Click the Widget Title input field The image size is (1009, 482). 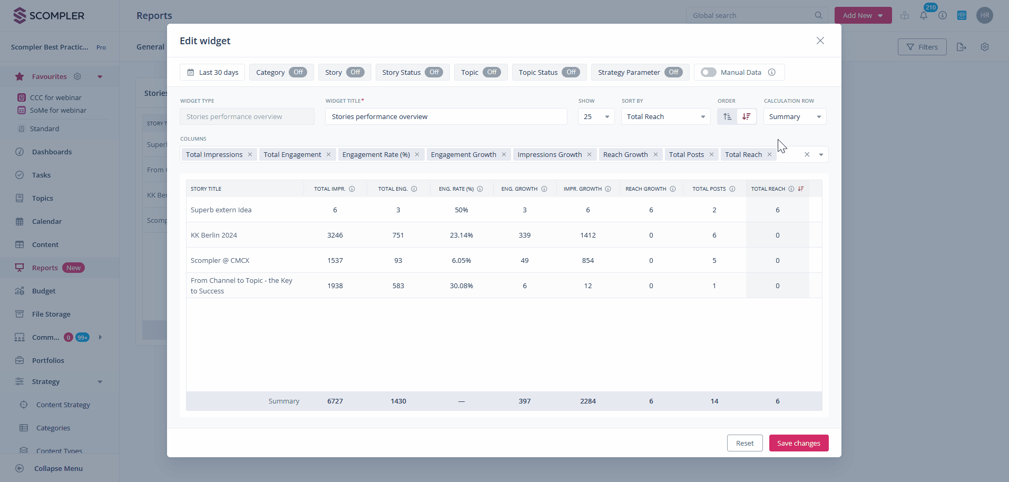[446, 116]
